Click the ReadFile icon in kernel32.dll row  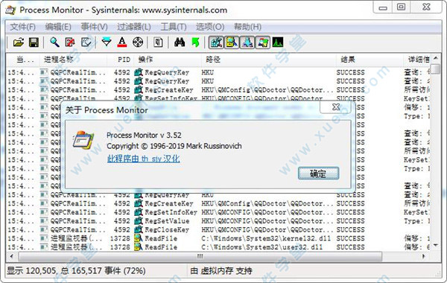pos(139,238)
